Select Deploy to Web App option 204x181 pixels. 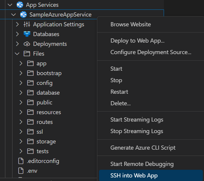tap(137, 41)
